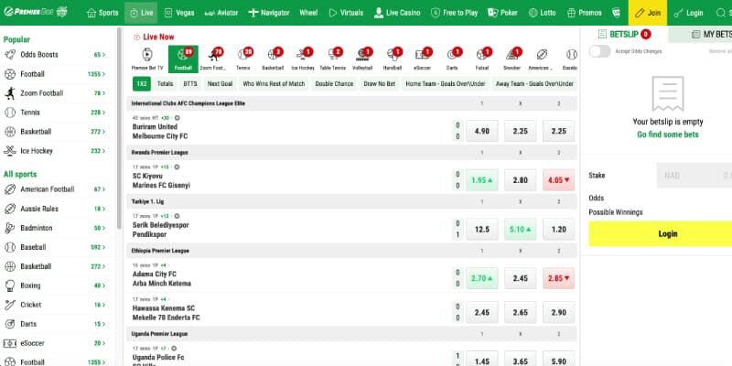Expand Popular Football 1355 arrow
Image resolution: width=732 pixels, height=366 pixels.
pos(103,74)
